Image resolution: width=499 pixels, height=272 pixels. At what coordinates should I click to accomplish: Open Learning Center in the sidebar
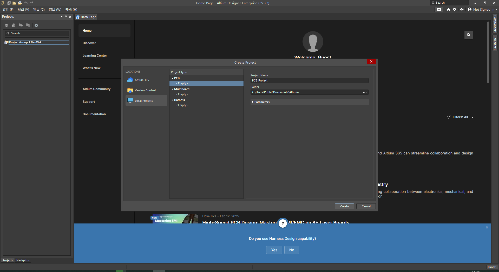pos(95,56)
